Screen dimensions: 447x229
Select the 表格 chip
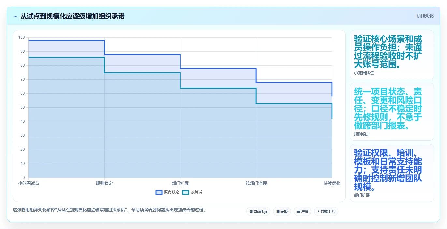pyautogui.click(x=282, y=211)
